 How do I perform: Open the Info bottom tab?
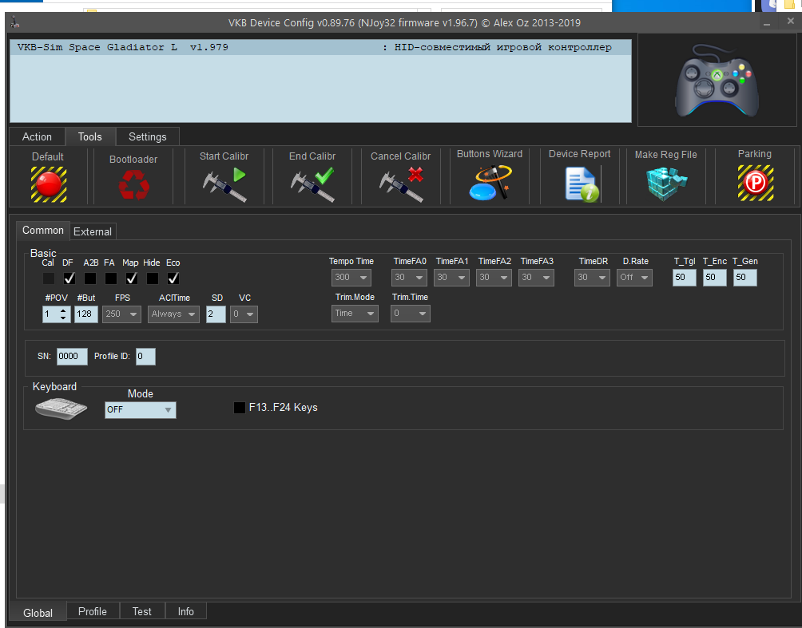tap(185, 611)
